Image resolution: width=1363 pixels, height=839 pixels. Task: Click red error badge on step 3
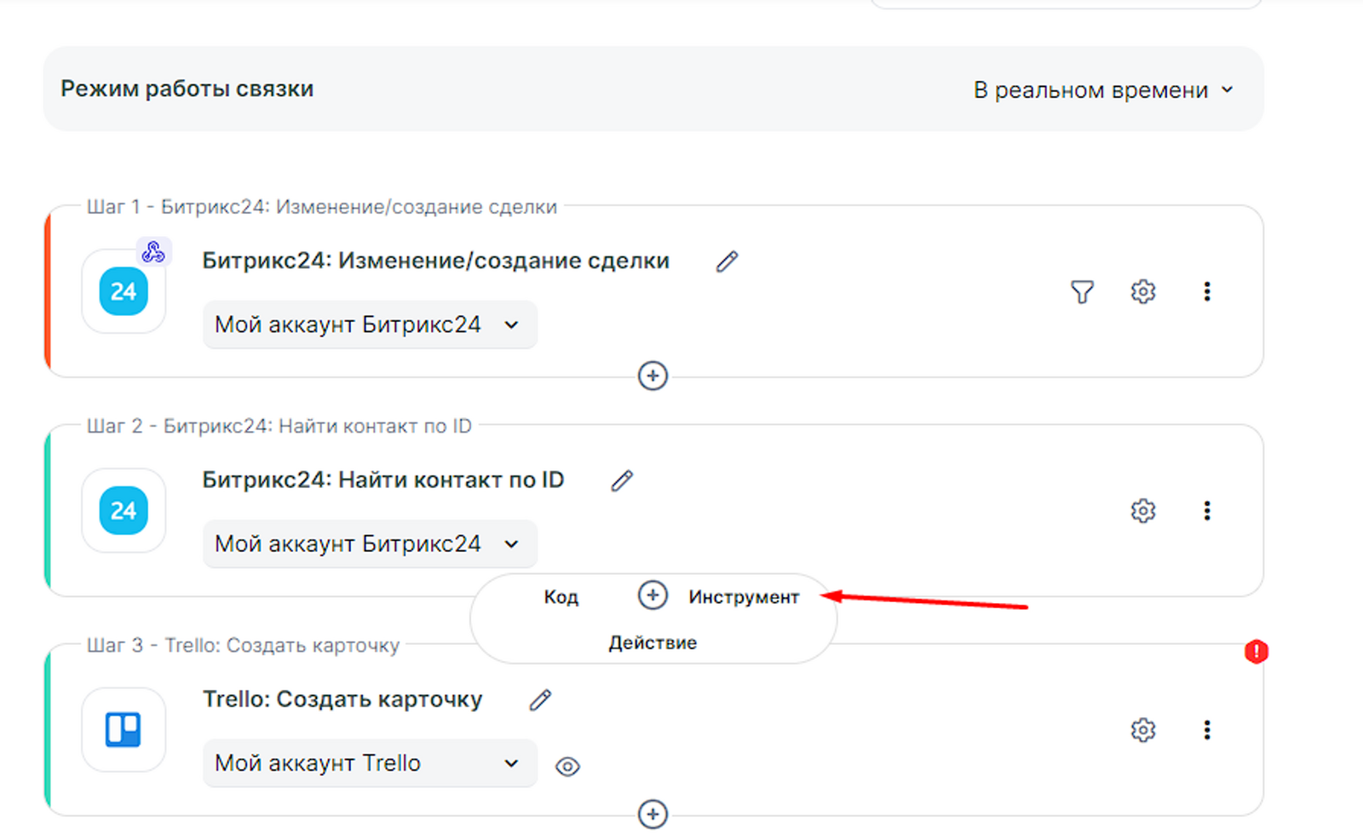point(1256,652)
